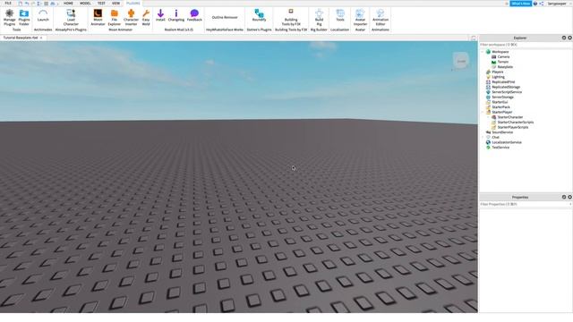Click the Realism Mod Install button
The image size is (573, 322).
[160, 15]
